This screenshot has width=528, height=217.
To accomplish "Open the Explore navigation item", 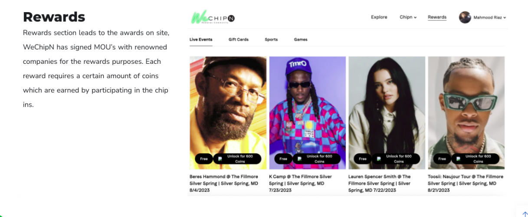I will [379, 17].
